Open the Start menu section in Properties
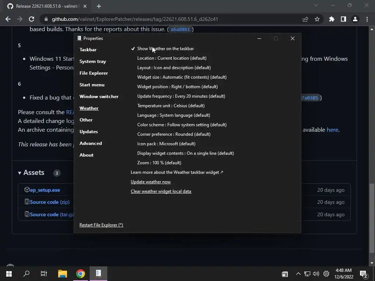This screenshot has height=281, width=375. tap(92, 85)
